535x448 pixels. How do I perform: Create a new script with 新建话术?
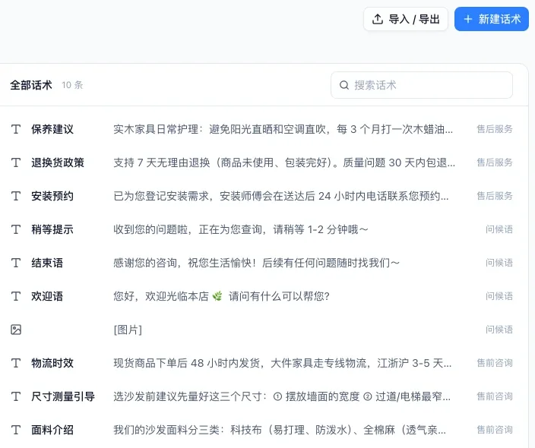click(492, 19)
